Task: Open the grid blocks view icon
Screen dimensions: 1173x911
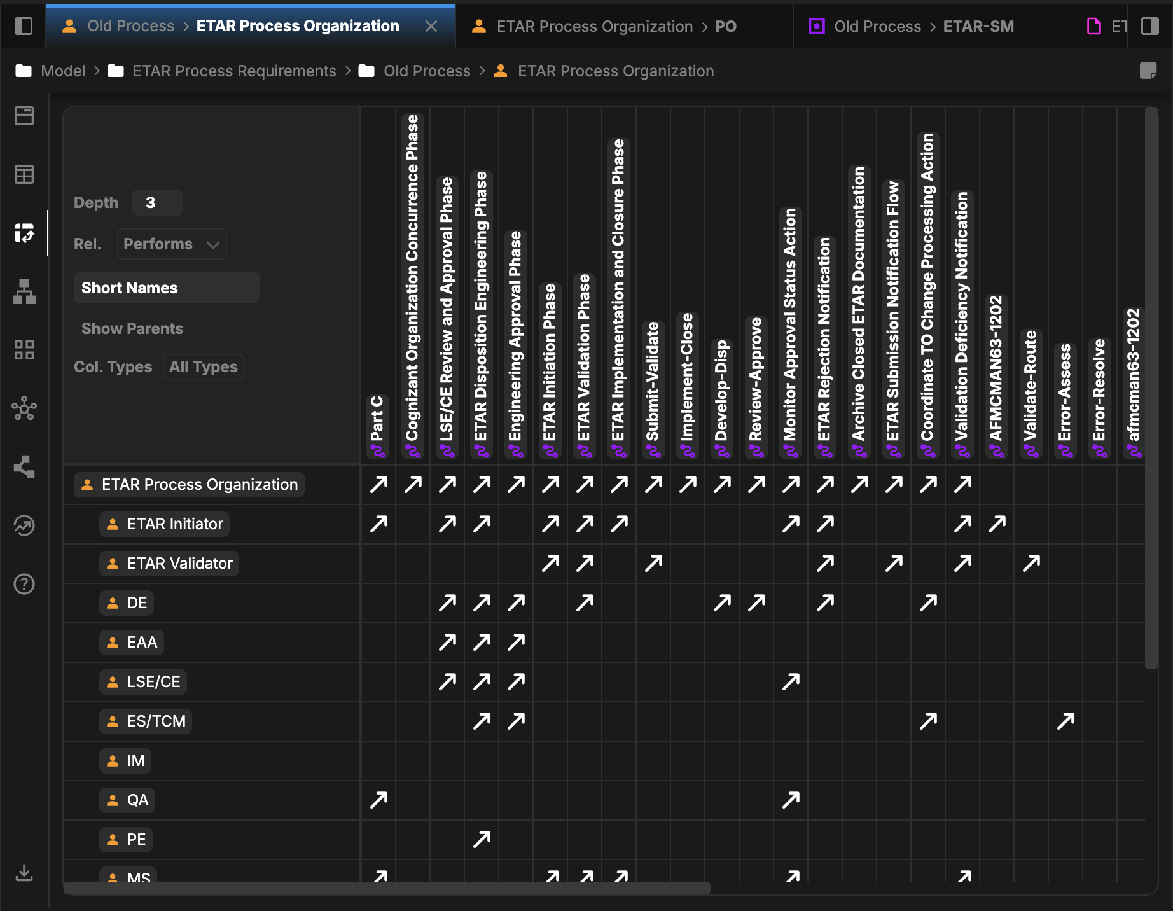Action: click(x=24, y=350)
